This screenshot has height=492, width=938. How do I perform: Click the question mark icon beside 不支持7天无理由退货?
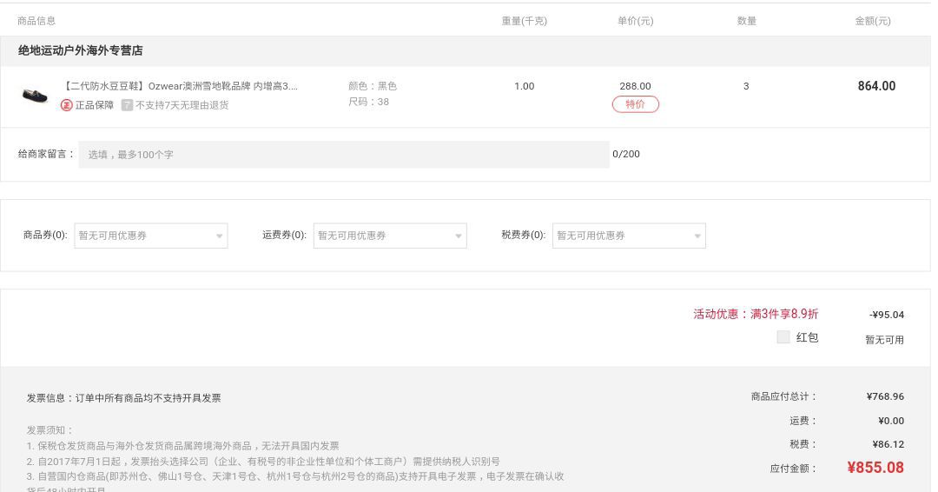click(127, 104)
